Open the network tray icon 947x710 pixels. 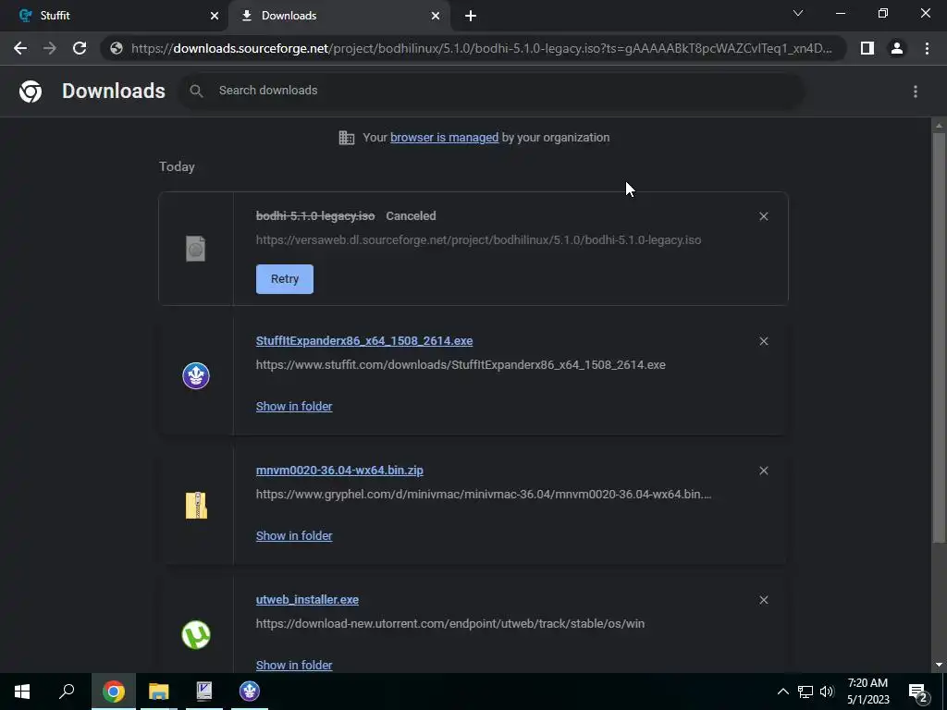coord(806,692)
